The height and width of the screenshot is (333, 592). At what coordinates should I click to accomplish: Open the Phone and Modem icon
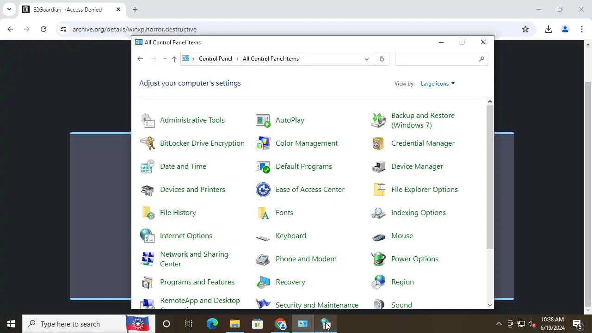coord(263,259)
